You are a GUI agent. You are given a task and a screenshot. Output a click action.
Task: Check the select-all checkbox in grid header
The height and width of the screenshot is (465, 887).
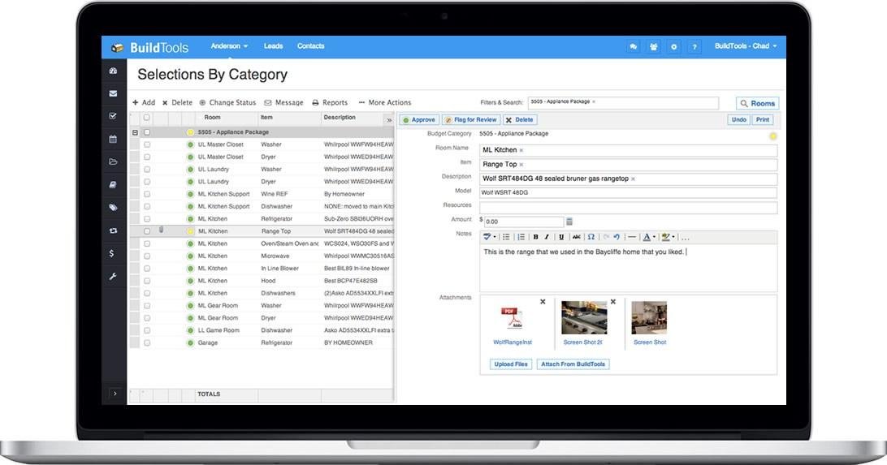coord(146,118)
